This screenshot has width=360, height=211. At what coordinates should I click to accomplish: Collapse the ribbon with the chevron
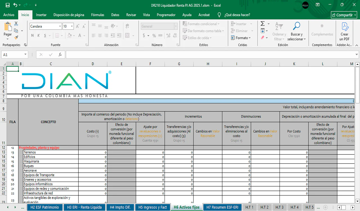(x=357, y=45)
